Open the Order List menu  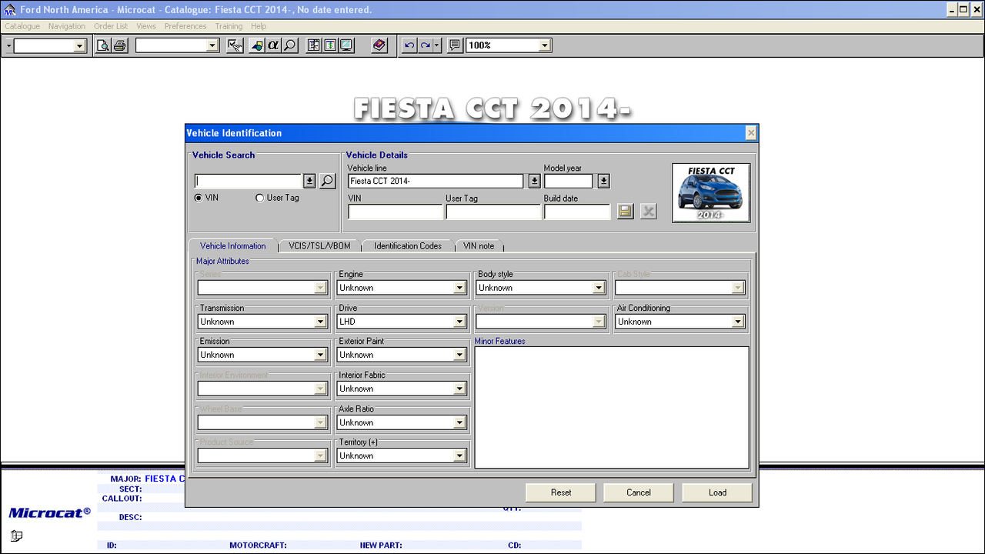(x=111, y=26)
